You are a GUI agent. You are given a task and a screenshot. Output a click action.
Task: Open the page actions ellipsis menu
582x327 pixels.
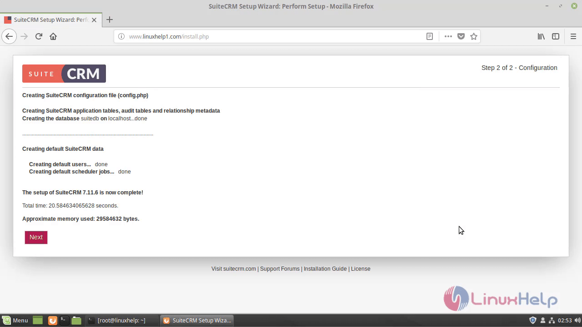(x=448, y=36)
